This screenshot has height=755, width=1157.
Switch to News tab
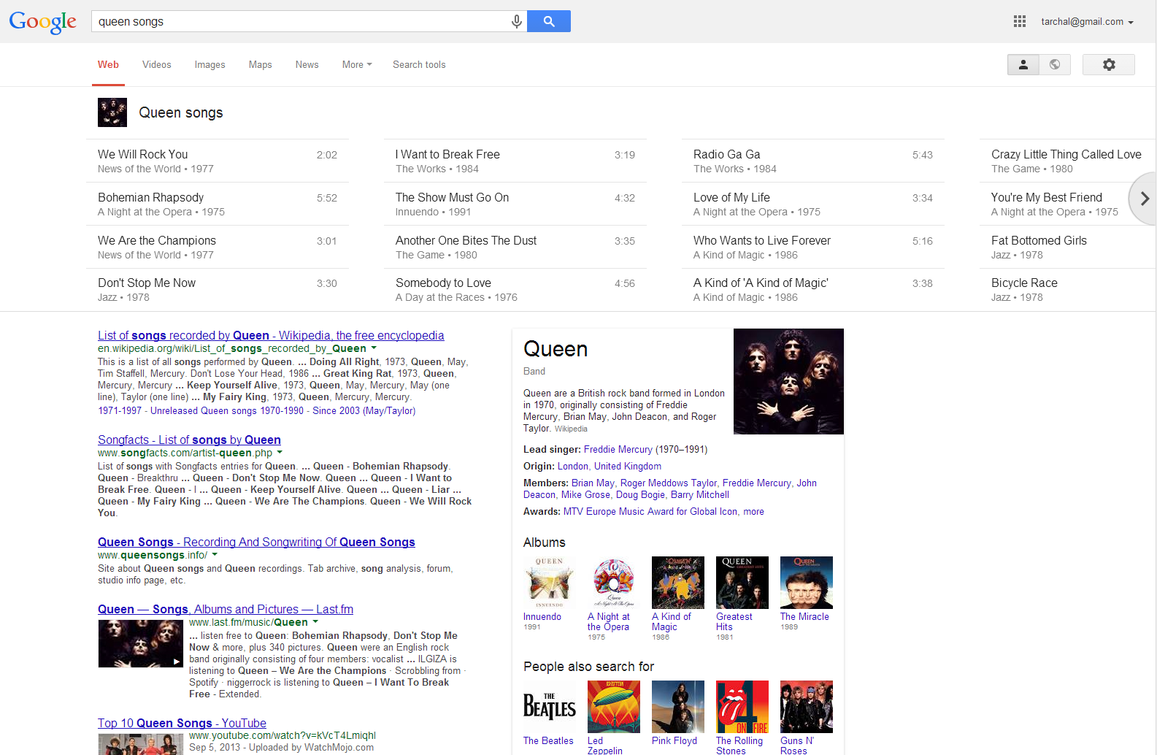tap(307, 64)
